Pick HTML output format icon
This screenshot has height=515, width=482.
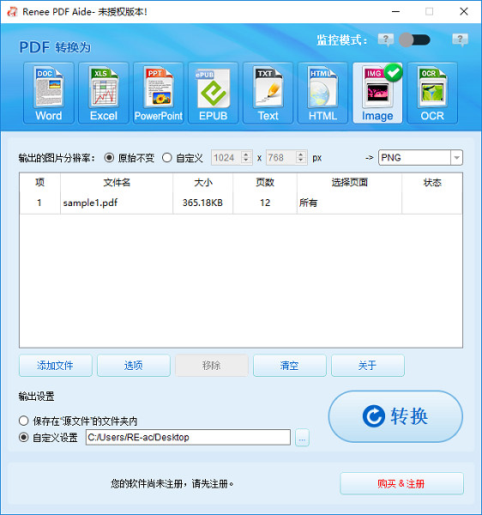click(322, 93)
